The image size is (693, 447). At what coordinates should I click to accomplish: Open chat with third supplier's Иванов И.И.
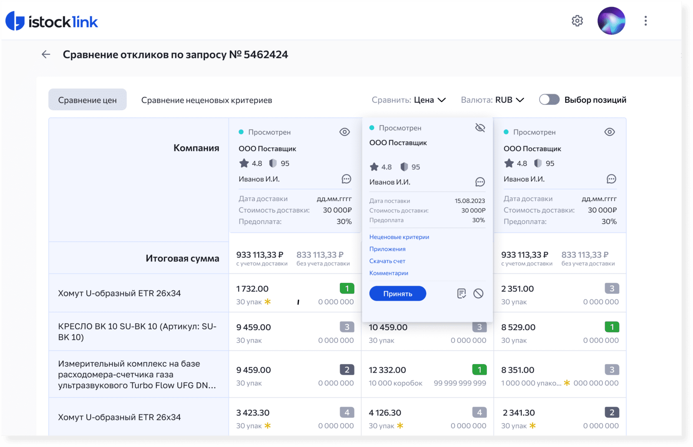coord(611,179)
